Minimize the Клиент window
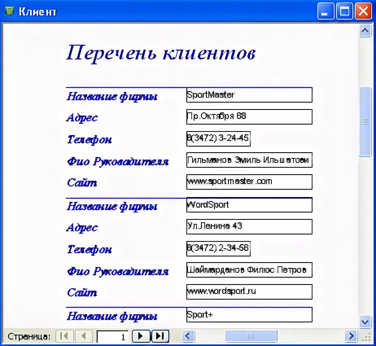The width and height of the screenshot is (376, 346). pos(326,11)
